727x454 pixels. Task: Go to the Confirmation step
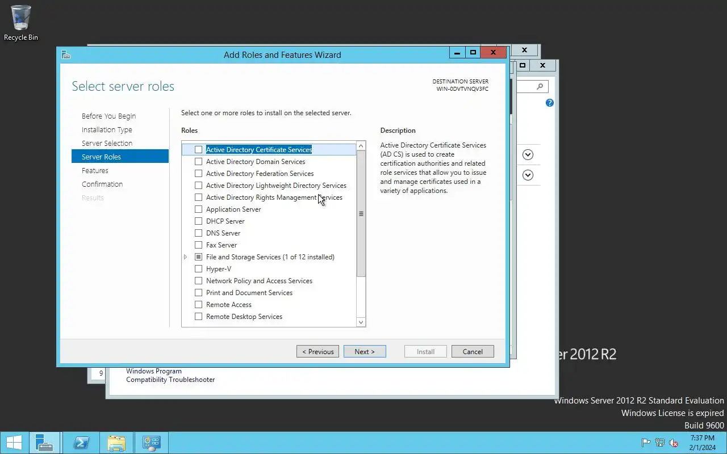102,184
